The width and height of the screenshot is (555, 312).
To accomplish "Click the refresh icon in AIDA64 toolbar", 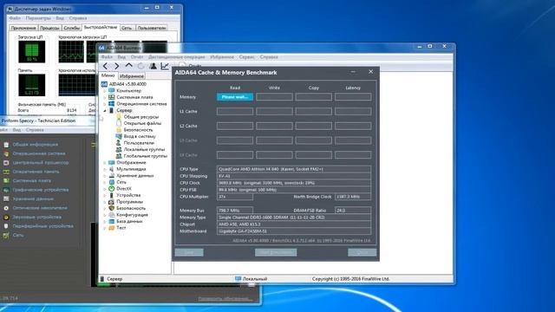I will (140, 66).
